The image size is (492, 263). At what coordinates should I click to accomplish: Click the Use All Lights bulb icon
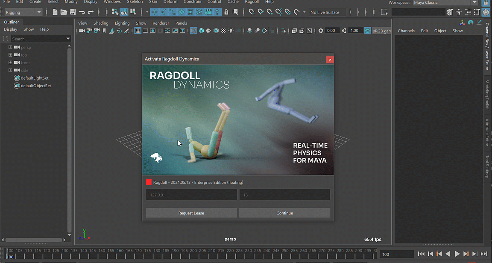point(231,31)
